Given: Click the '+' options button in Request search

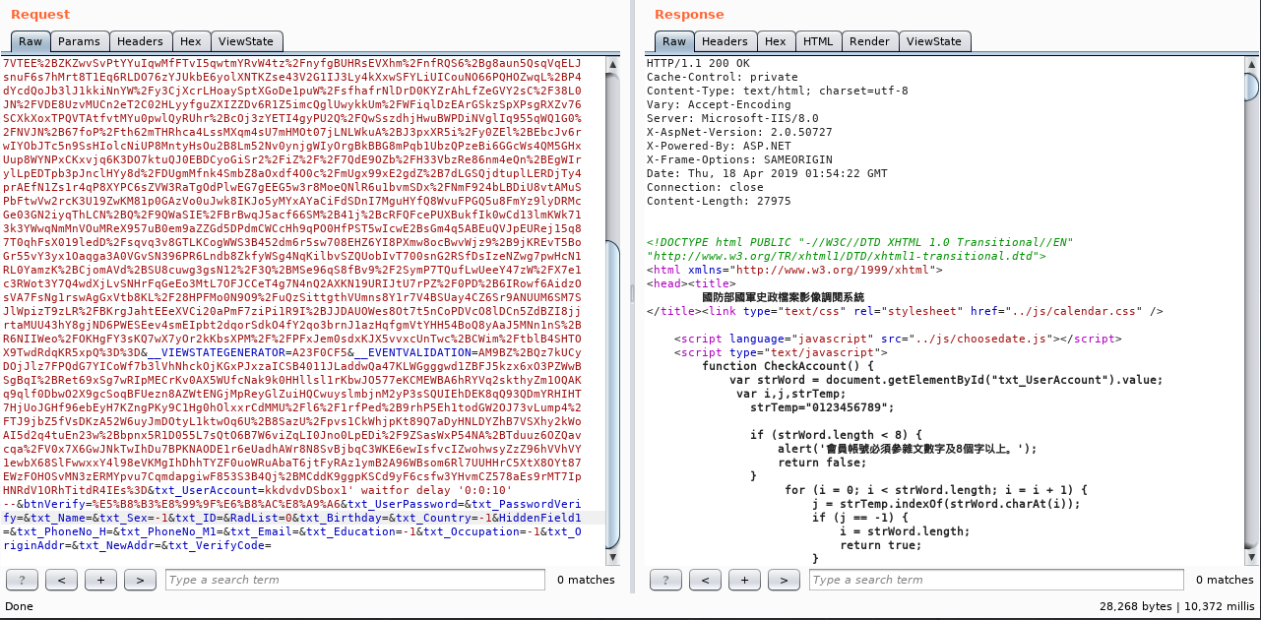Looking at the screenshot, I should pos(100,580).
